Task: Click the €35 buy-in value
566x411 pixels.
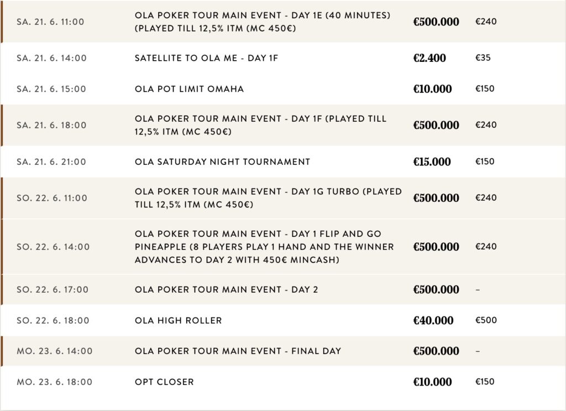Action: coord(483,58)
